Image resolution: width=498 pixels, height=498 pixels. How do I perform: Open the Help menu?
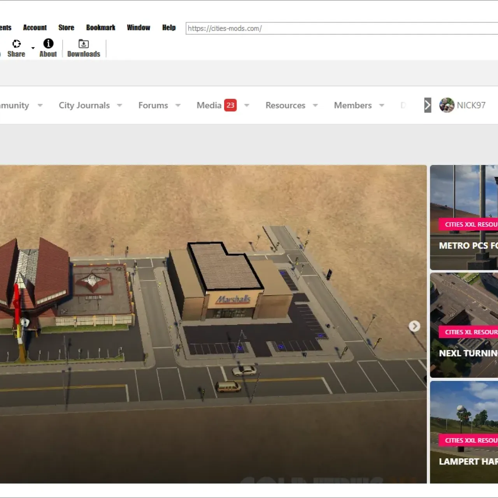(x=169, y=28)
